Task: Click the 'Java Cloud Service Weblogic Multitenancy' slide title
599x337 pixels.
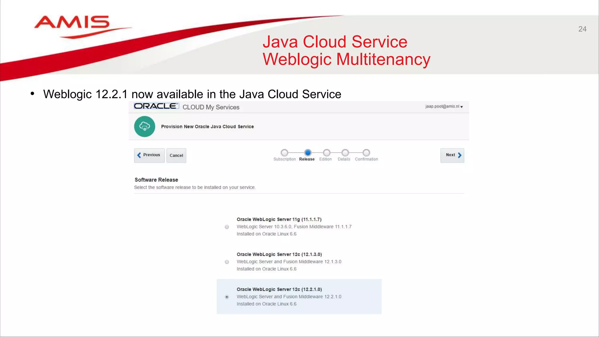Action: tap(347, 51)
